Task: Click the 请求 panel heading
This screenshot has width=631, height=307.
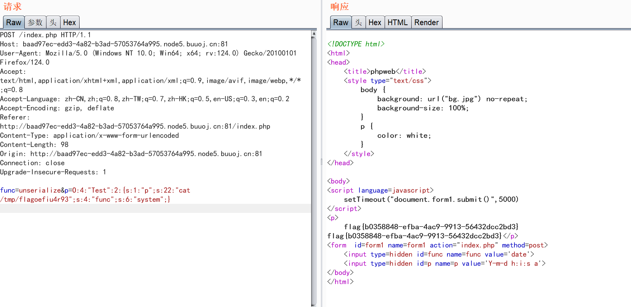Action: [x=13, y=6]
